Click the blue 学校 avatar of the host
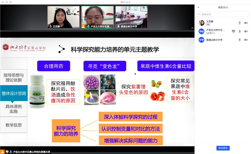Viewport: 251px width, 154px height. tap(201, 31)
